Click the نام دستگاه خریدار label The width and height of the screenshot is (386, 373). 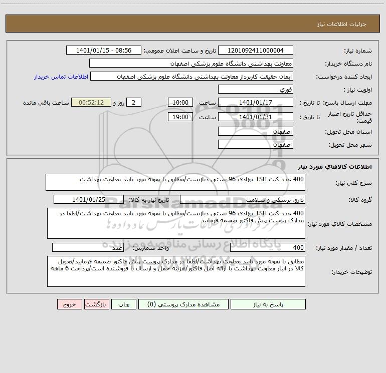(348, 64)
